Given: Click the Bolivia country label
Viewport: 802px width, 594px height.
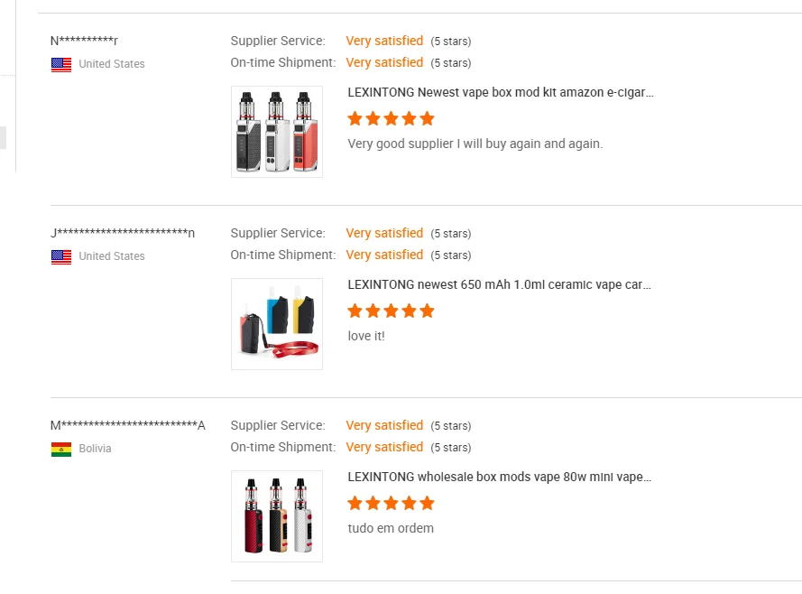Looking at the screenshot, I should [95, 449].
